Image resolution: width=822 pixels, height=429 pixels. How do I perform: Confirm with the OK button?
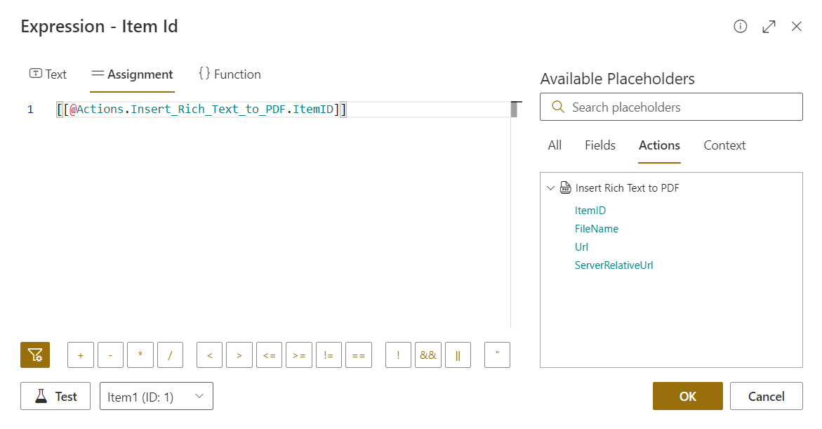[x=687, y=397]
